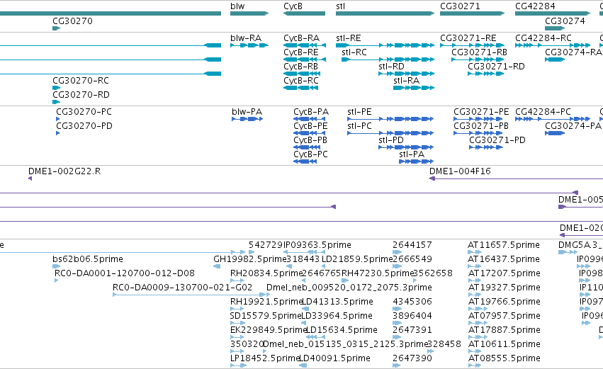The height and width of the screenshot is (369, 603).
Task: Click the blw-RA transcript label
Action: tap(246, 38)
